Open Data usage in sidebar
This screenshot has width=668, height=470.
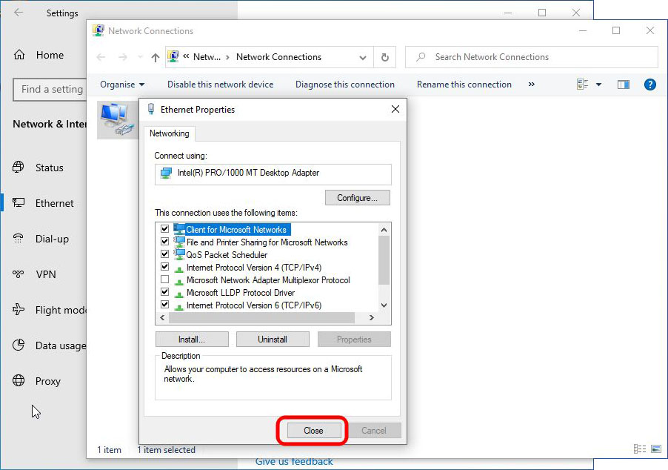click(59, 345)
